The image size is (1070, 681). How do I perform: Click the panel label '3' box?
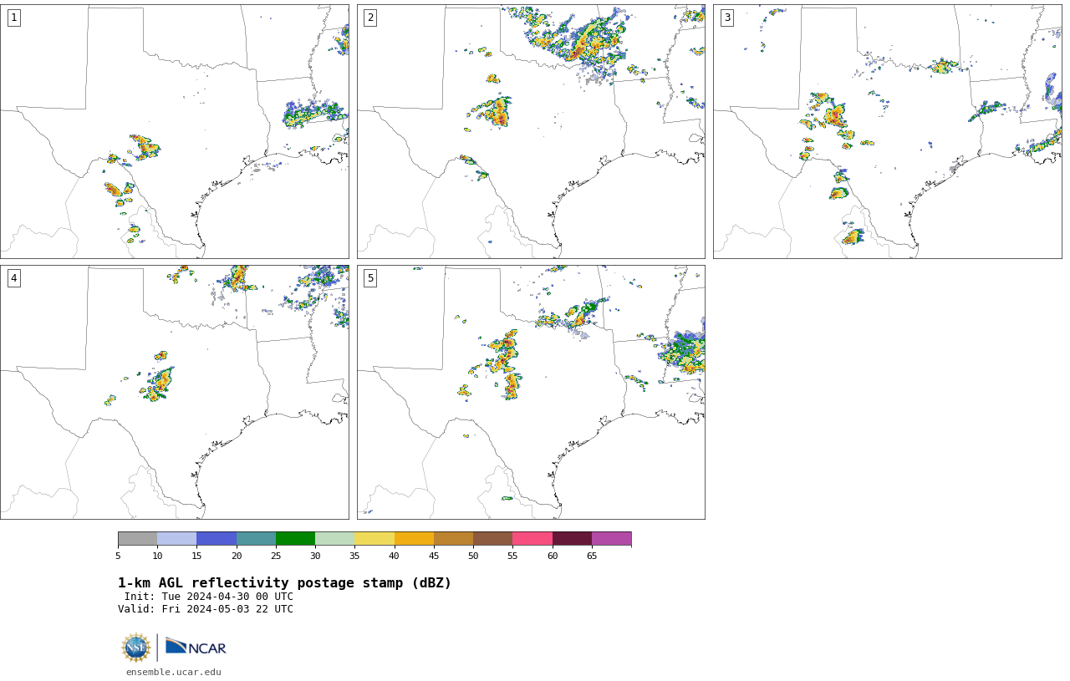[x=727, y=18]
